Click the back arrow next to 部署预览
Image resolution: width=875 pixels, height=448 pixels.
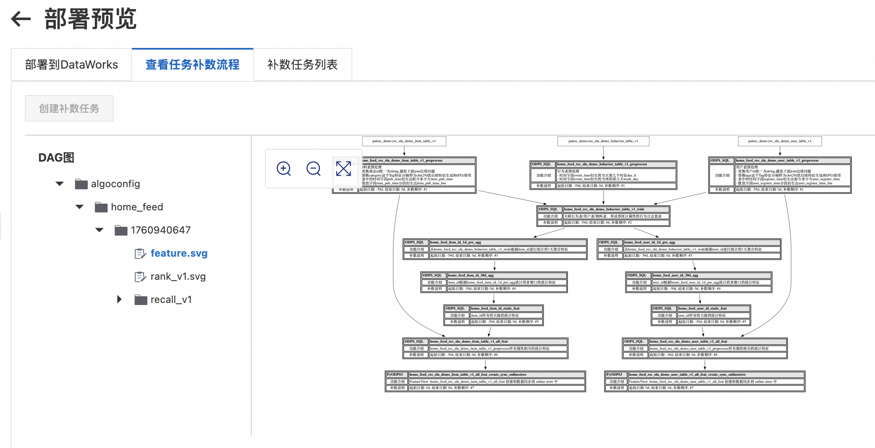point(21,19)
